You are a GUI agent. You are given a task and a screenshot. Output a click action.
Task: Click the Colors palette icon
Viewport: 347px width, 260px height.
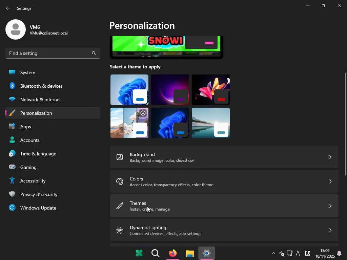[x=120, y=181]
